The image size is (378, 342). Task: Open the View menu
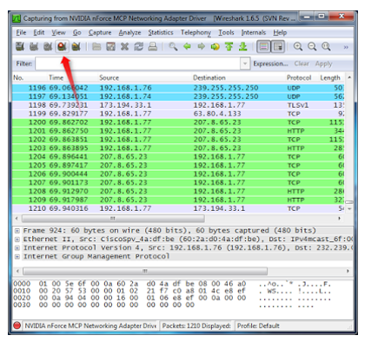58,33
